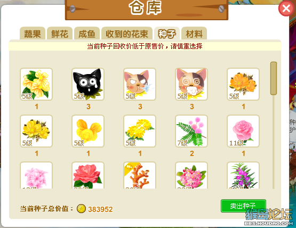The image size is (296, 228).
Task: Close the 仓库 window with red X
Action: (x=286, y=9)
